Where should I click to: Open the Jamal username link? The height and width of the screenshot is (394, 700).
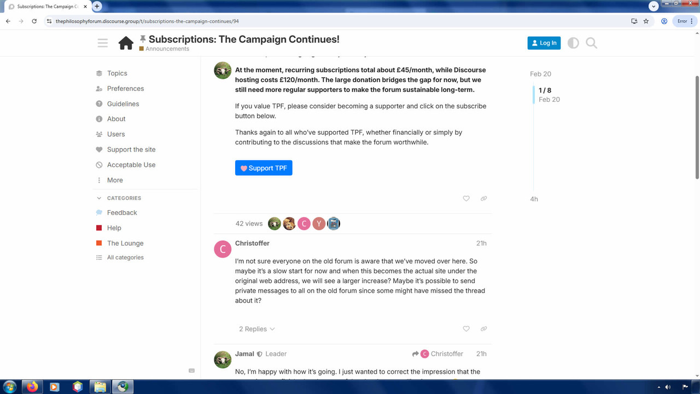[244, 354]
